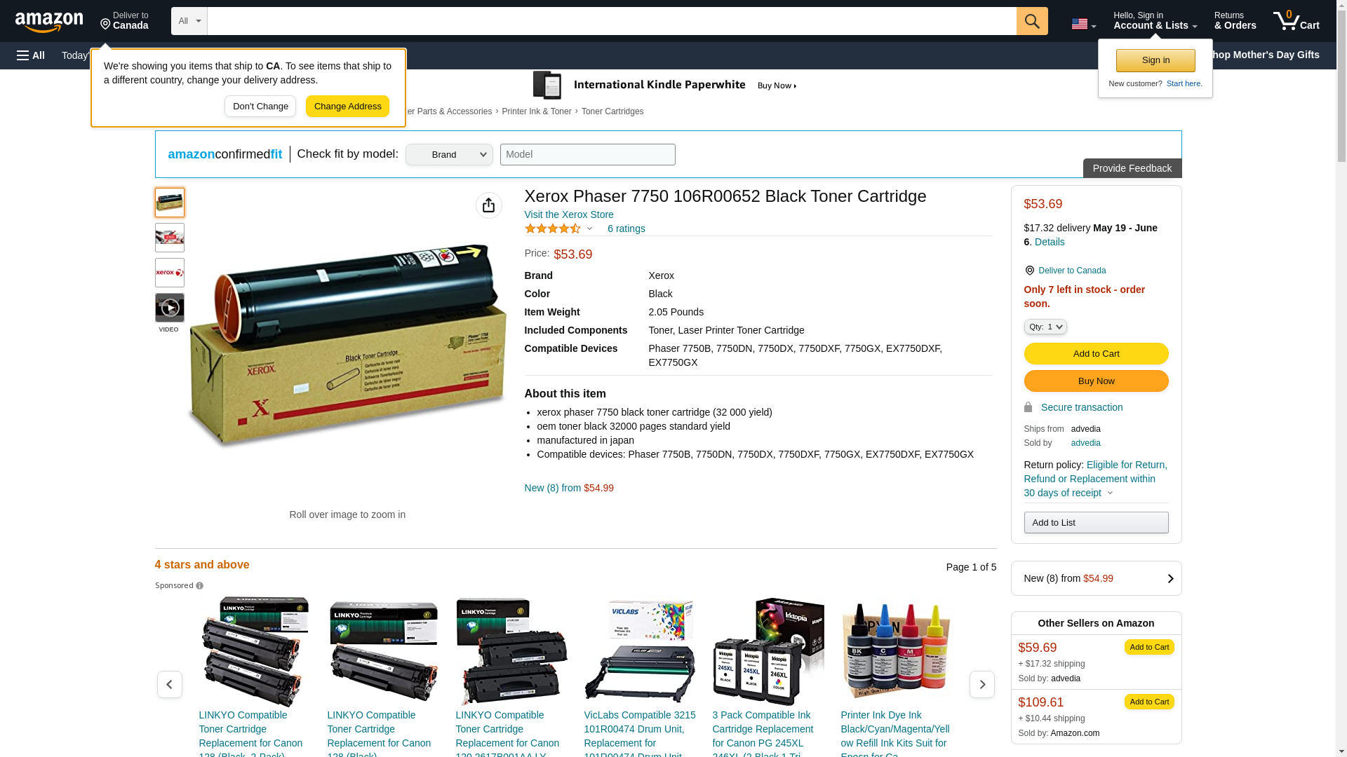This screenshot has height=757, width=1347.
Task: Open the All hamburger menu
Action: 31,55
